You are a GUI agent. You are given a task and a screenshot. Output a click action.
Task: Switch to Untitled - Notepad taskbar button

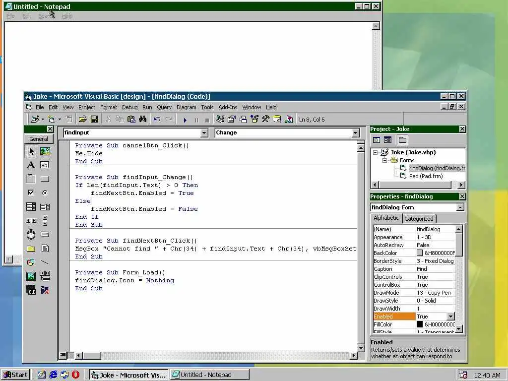point(210,375)
